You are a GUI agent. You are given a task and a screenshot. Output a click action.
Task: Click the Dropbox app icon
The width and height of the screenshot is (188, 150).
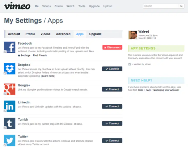(10, 69)
